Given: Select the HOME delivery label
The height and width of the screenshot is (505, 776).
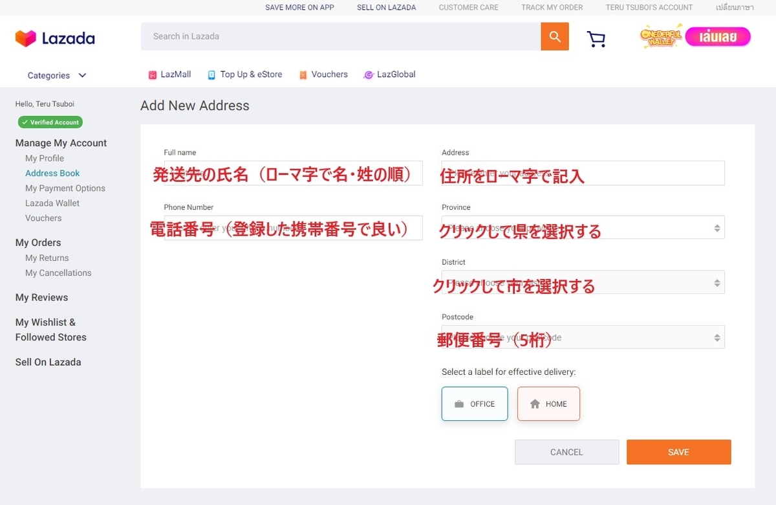Looking at the screenshot, I should 548,404.
